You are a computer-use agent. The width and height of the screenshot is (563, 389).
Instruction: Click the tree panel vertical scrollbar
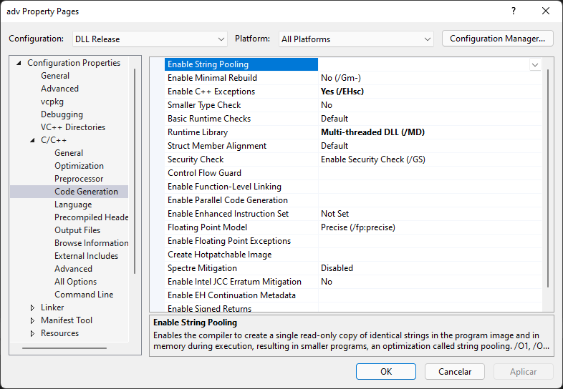click(x=135, y=172)
